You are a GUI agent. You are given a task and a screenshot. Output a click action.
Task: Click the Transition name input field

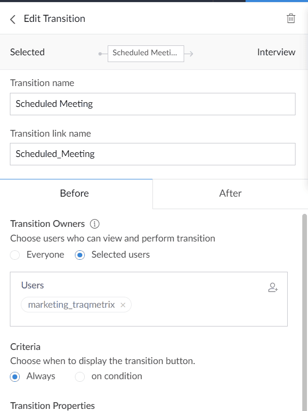click(152, 104)
